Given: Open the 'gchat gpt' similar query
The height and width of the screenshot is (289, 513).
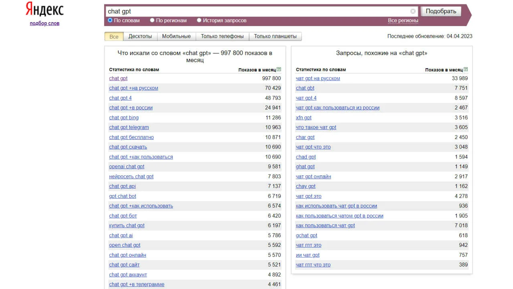Looking at the screenshot, I should pos(307,236).
